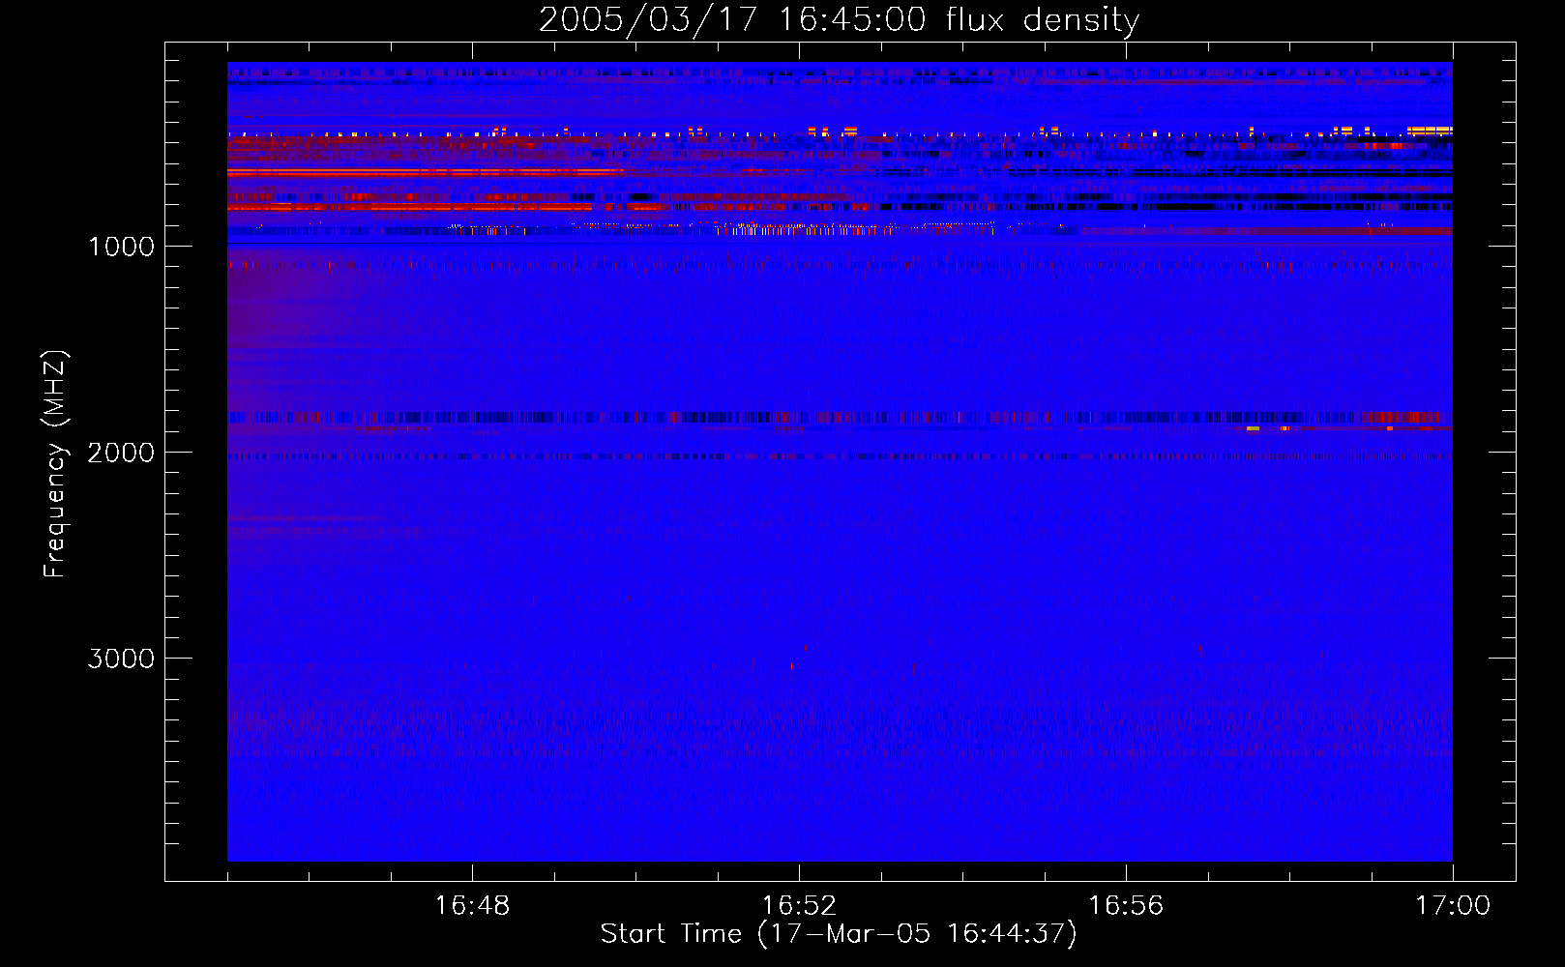Click the plot title '2005/03/17 16:45:00 flux density'
This screenshot has width=1565, height=967.
[x=839, y=19]
